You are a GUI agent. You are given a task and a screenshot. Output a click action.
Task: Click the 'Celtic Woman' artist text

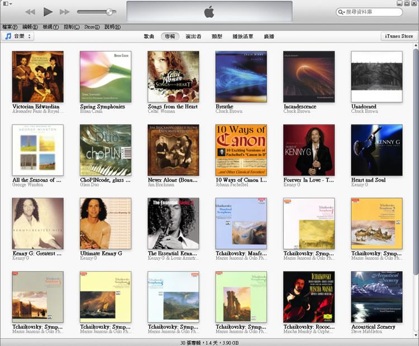click(x=161, y=111)
